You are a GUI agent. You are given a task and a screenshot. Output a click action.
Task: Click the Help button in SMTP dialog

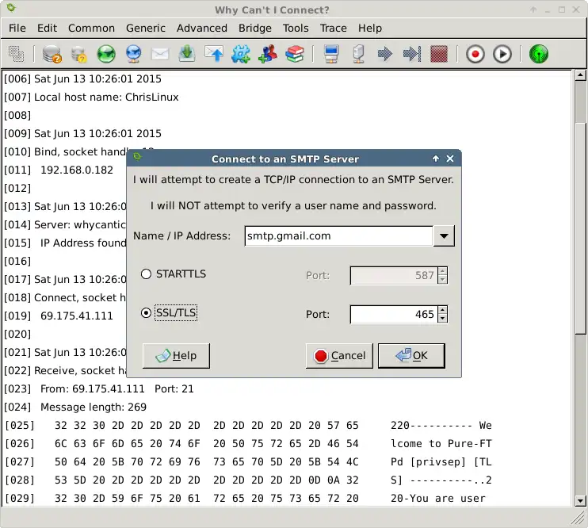click(x=176, y=355)
